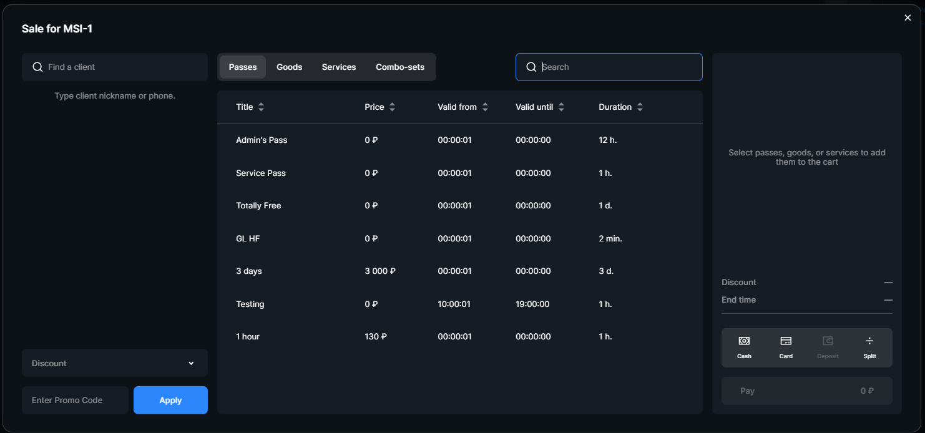Select the Totally Free pass
925x433 pixels.
[x=459, y=205]
